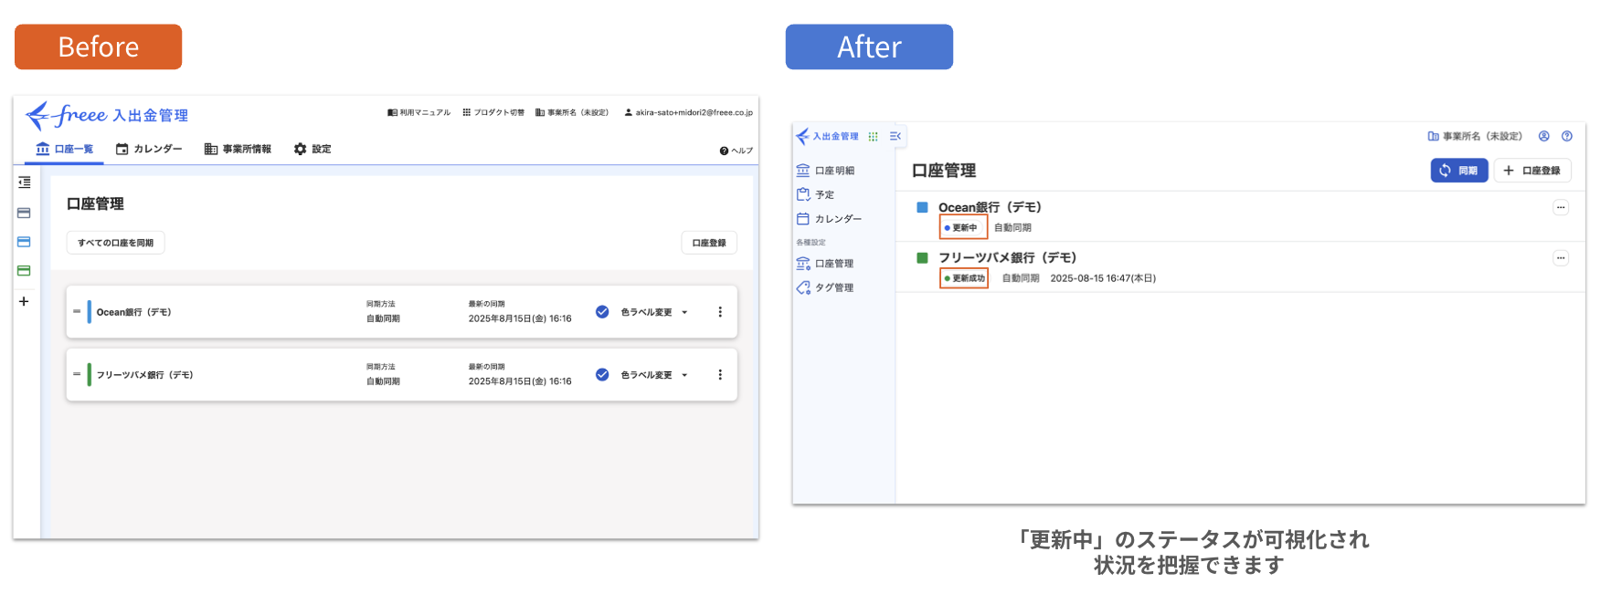
Task: Click the blue color square beside Ocean銀行 in After
Action: pos(922,207)
